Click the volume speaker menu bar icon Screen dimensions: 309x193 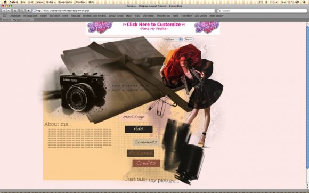[x=277, y=2]
